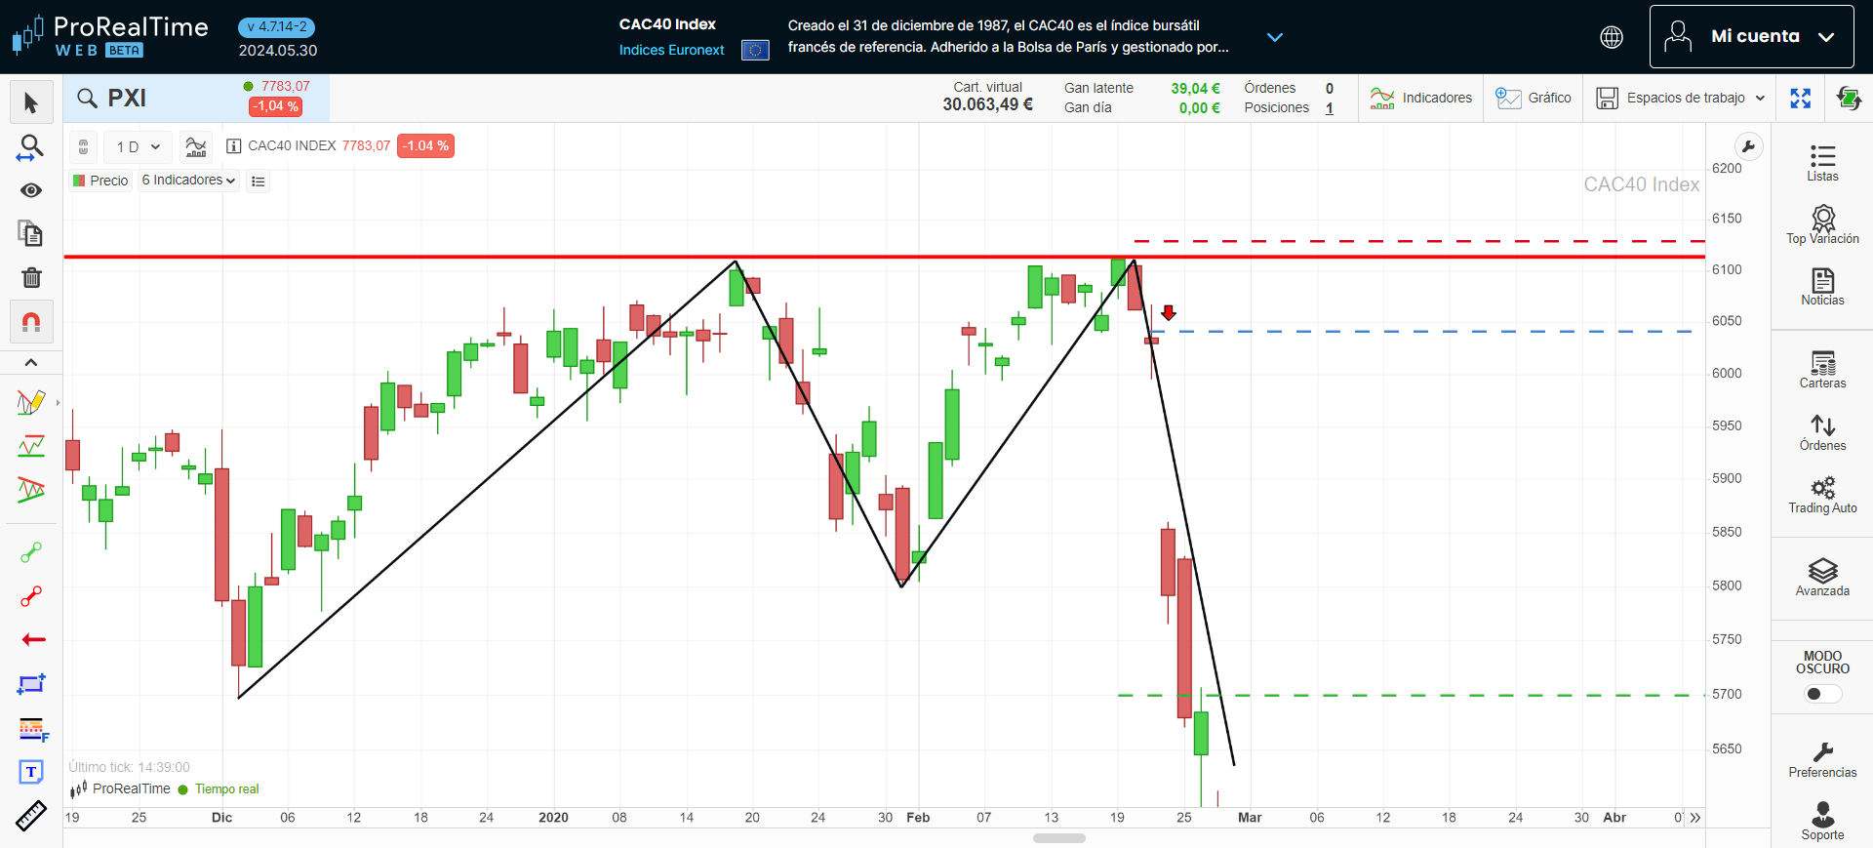1873x848 pixels.
Task: Toggle the Precio color legend
Action: coord(100,181)
